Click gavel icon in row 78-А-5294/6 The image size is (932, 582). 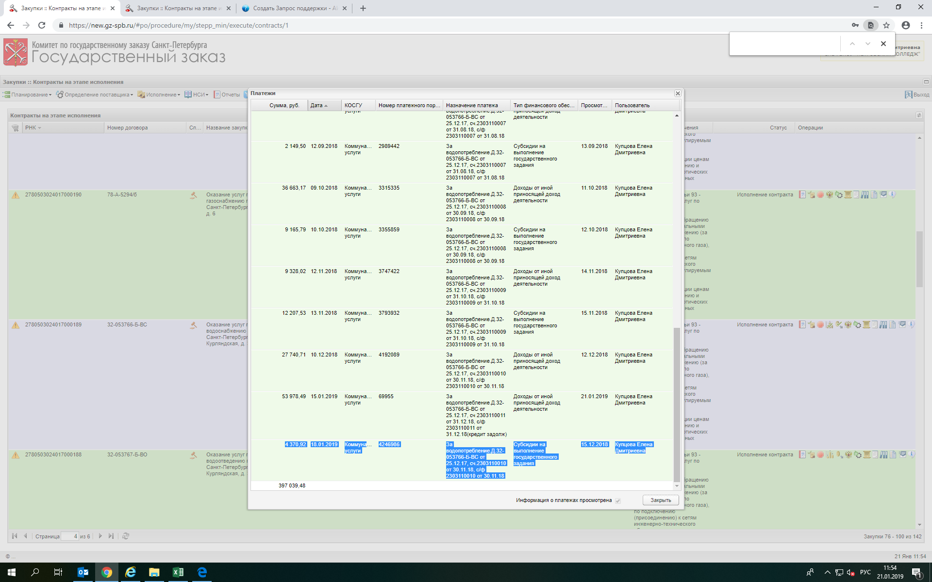tap(193, 195)
